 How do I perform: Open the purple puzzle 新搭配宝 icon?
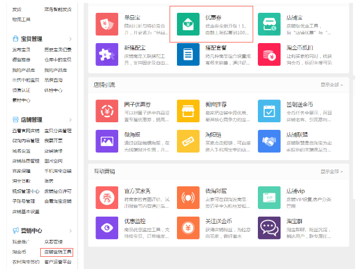point(107,54)
